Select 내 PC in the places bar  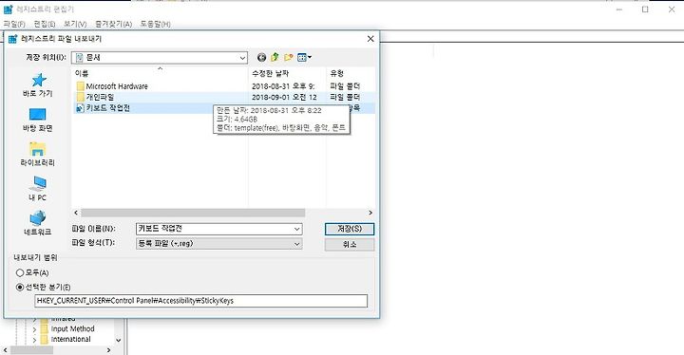pyautogui.click(x=37, y=189)
